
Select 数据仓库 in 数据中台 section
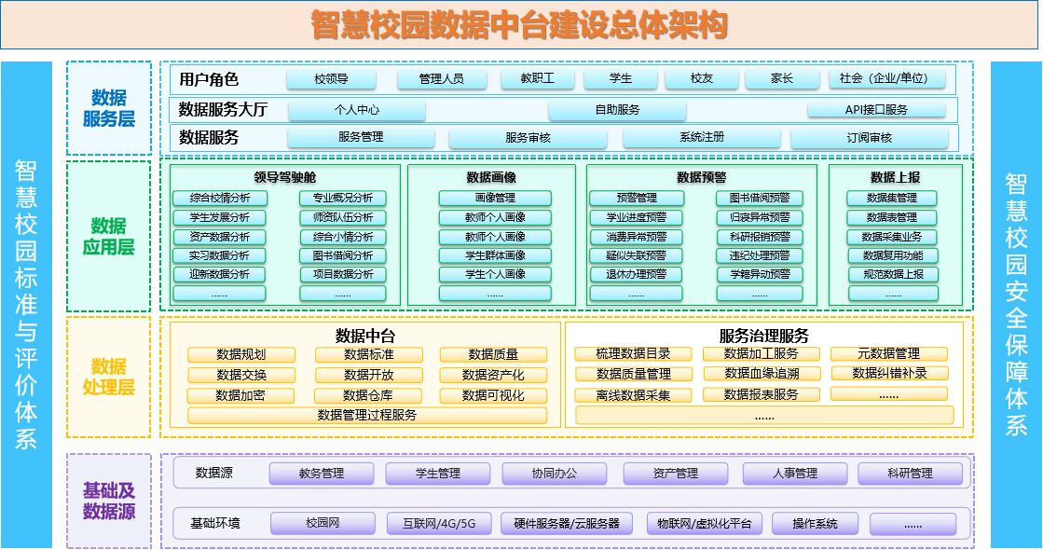click(x=369, y=394)
